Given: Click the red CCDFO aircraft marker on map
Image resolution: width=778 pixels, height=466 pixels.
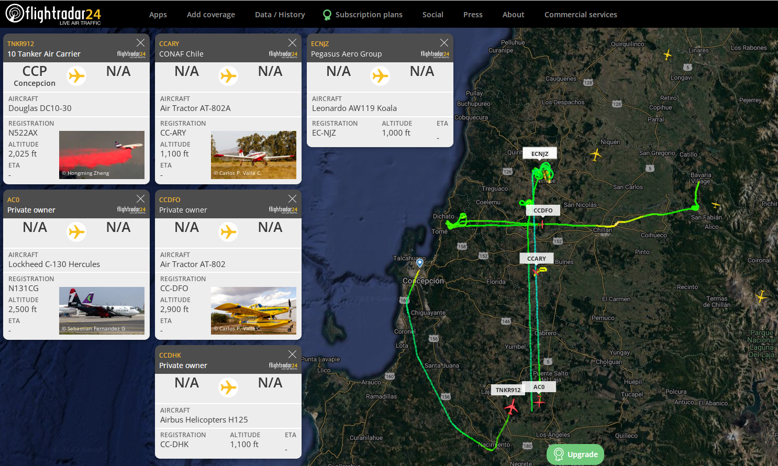Looking at the screenshot, I should click(541, 224).
